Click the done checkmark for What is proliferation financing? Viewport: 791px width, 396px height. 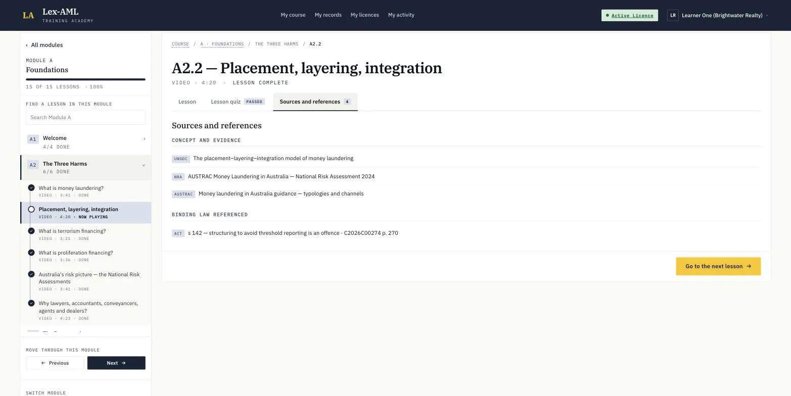31,253
